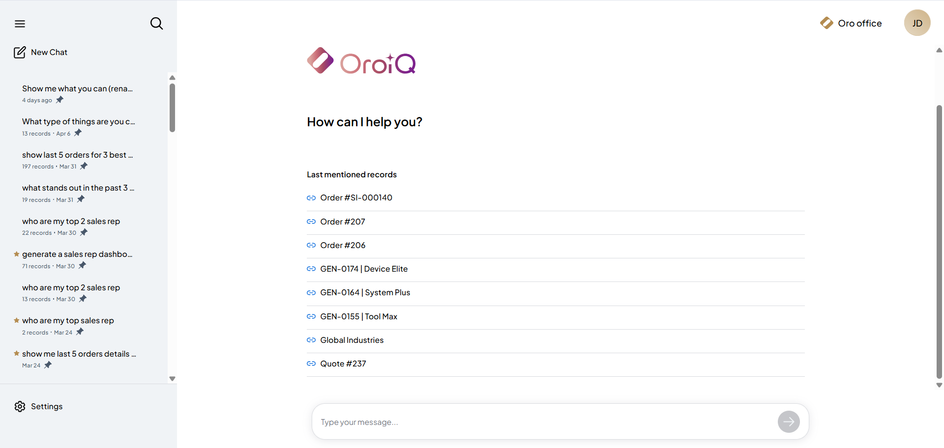Screen dimensions: 944x448
Task: Toggle pin on 'what stands out in the past 3' chat
Action: tap(81, 199)
